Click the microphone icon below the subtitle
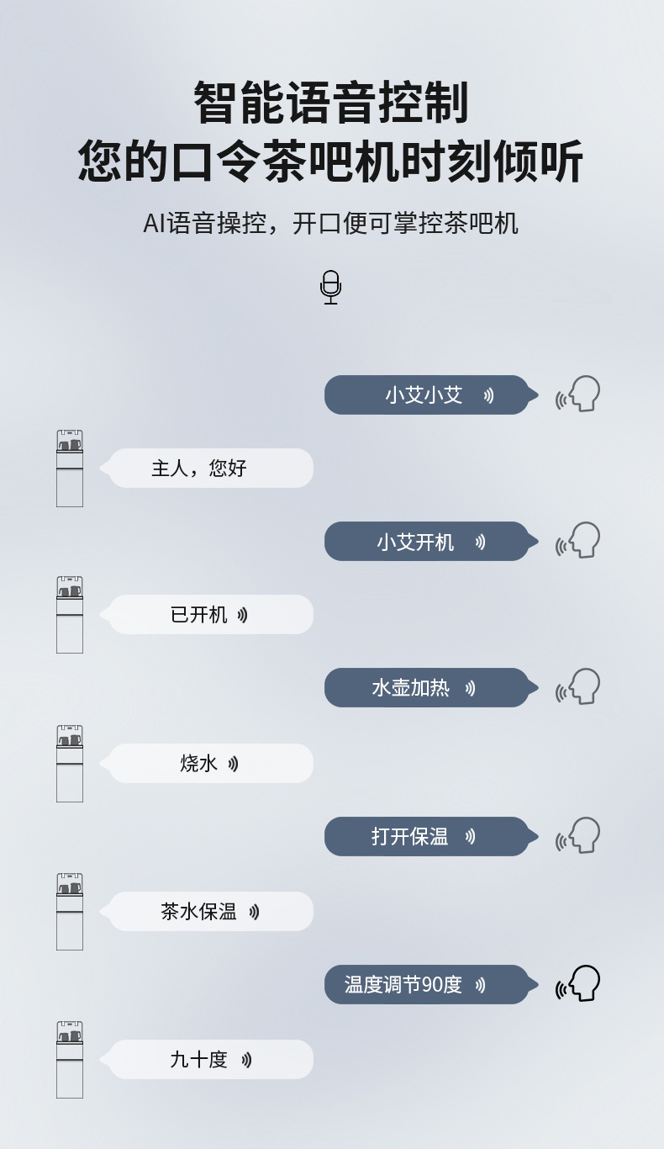This screenshot has width=664, height=1149. [x=331, y=288]
